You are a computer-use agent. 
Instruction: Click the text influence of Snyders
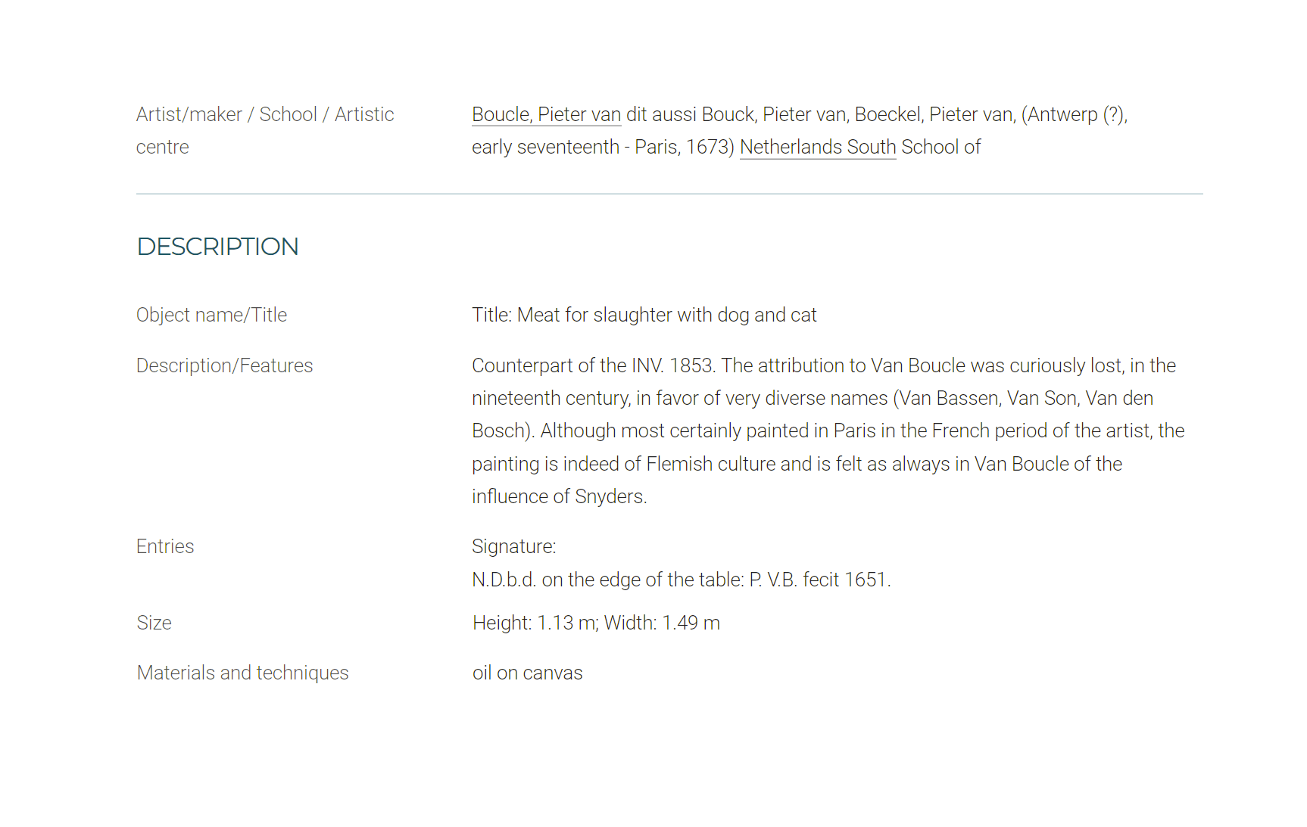click(560, 496)
